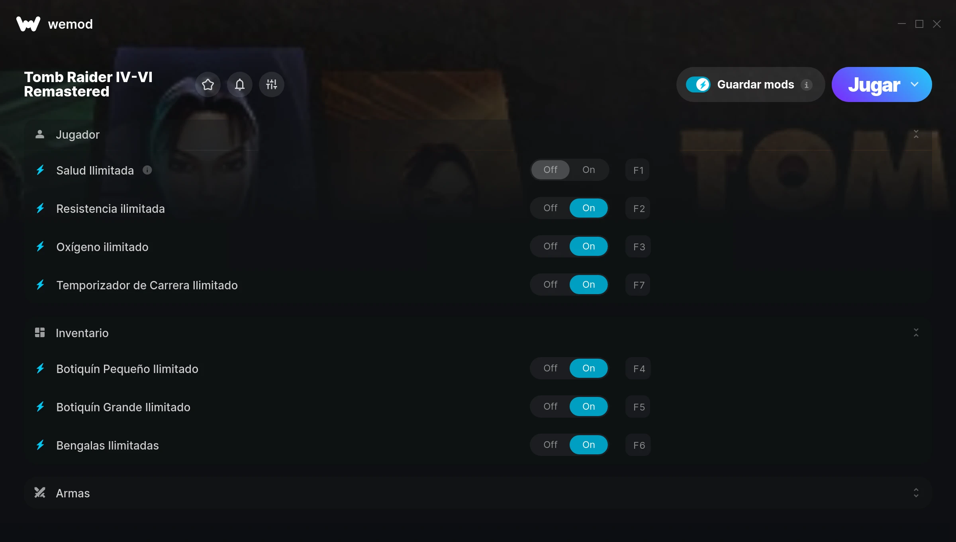
Task: Turn Resistencia ilimitada Off
Action: pyautogui.click(x=550, y=208)
